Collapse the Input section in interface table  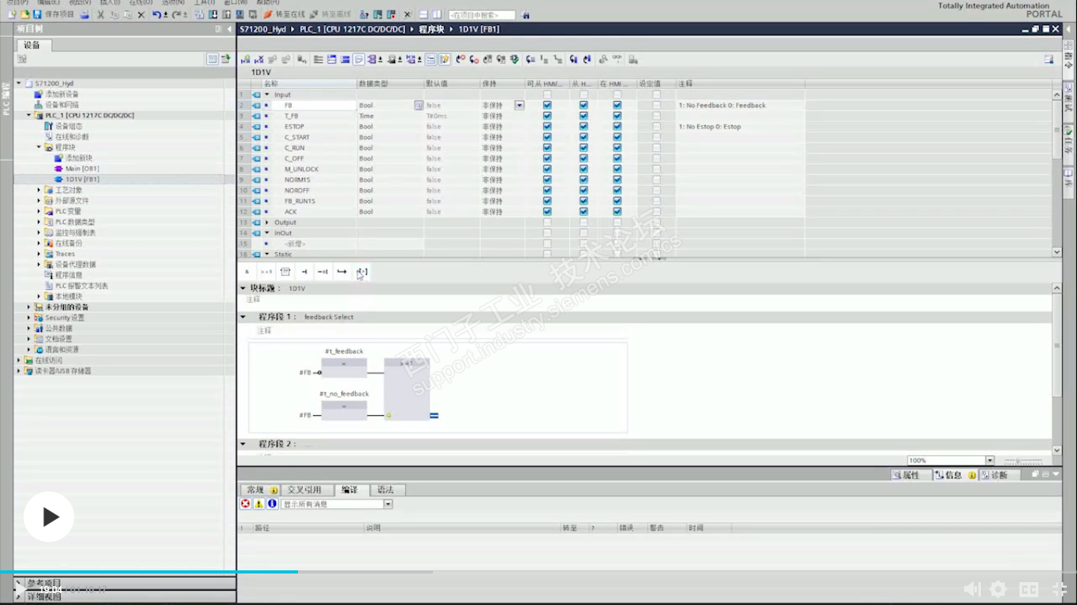coord(266,95)
